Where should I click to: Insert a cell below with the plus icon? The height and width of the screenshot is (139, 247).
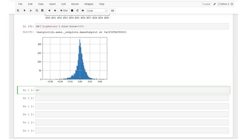[x=24, y=10]
